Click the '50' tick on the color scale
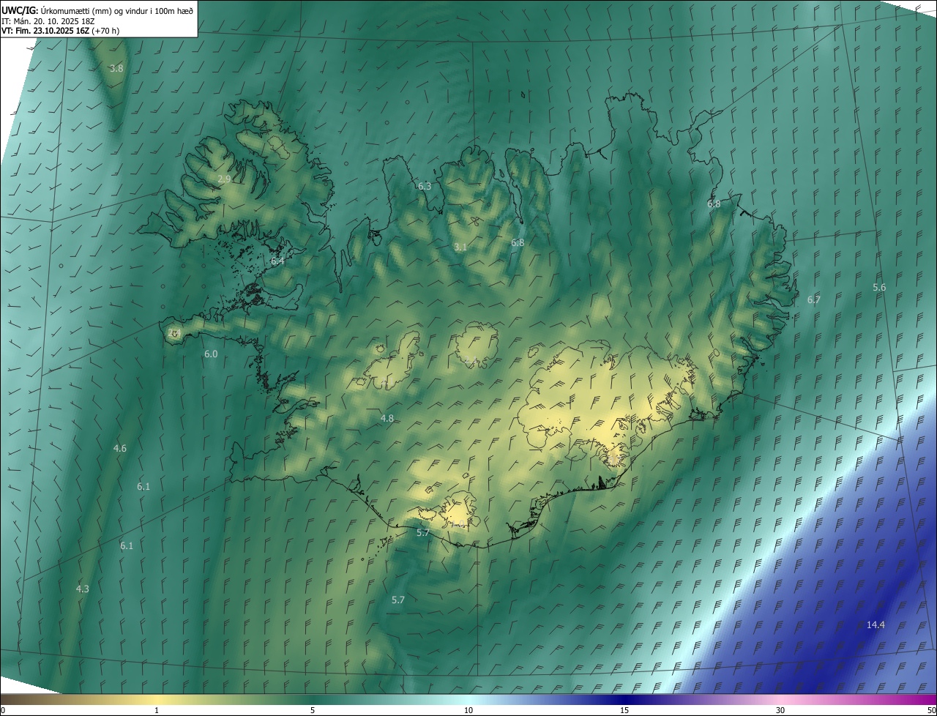 [x=931, y=711]
